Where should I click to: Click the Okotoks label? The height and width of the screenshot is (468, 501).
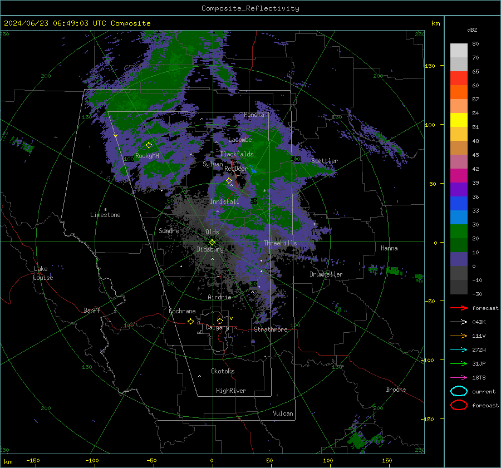tap(223, 371)
